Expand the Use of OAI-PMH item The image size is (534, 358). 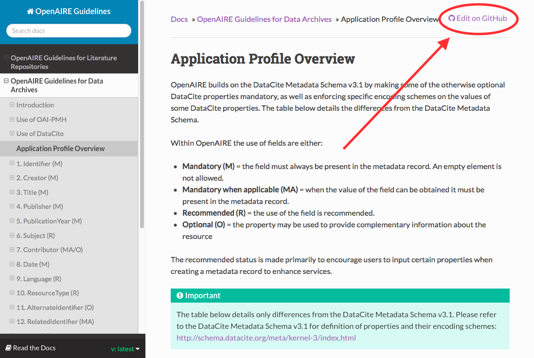[12, 119]
